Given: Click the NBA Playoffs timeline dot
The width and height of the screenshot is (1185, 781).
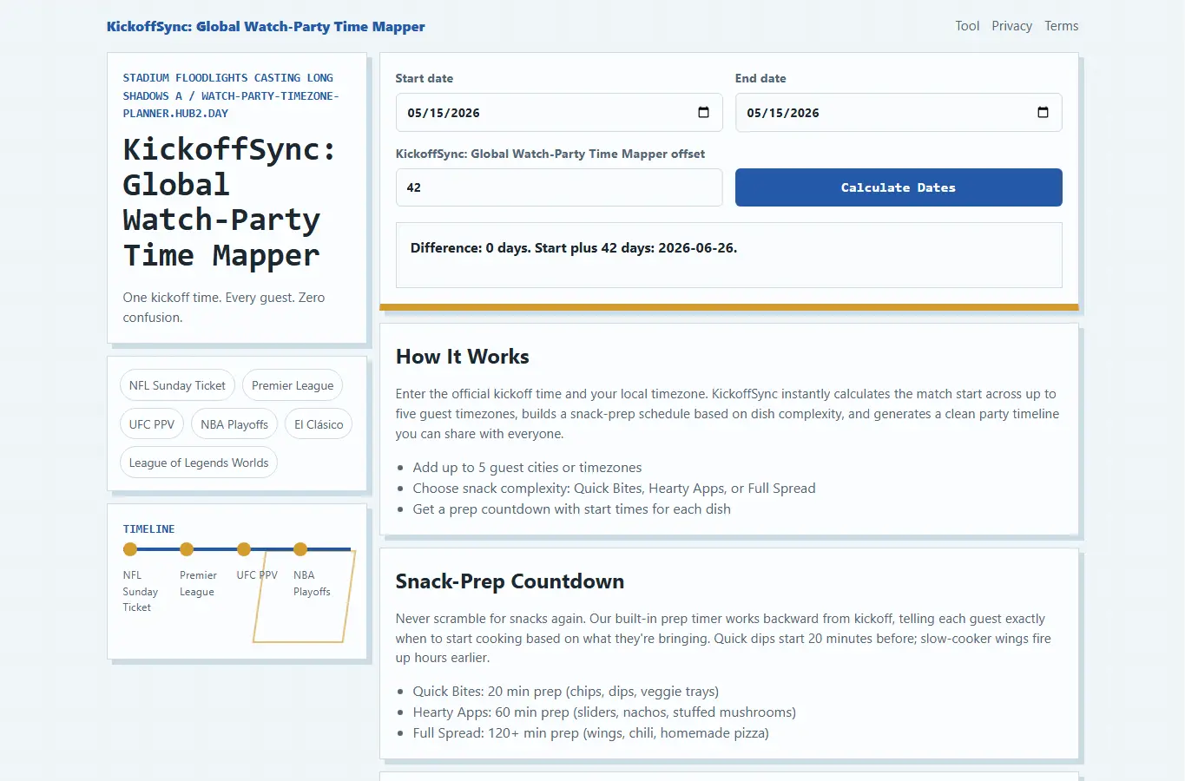Looking at the screenshot, I should tap(300, 549).
